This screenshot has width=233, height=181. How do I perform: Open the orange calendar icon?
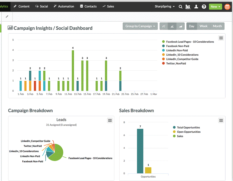[x=227, y=6]
